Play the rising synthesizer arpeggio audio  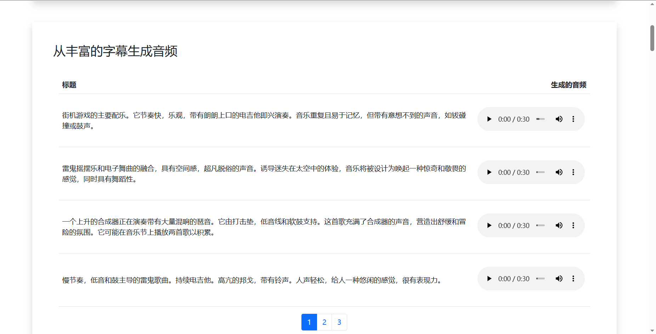coord(489,226)
